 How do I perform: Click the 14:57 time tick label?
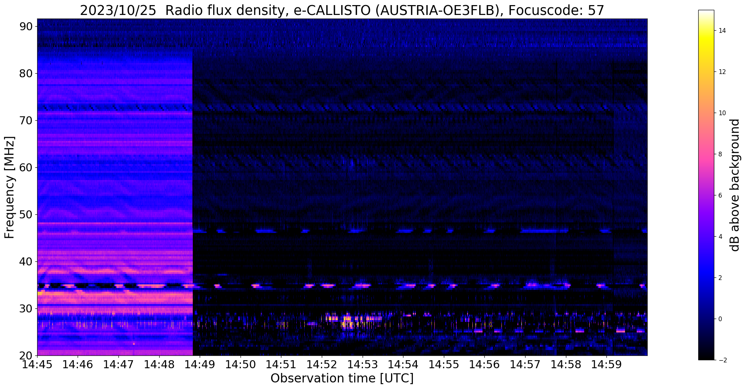point(525,364)
